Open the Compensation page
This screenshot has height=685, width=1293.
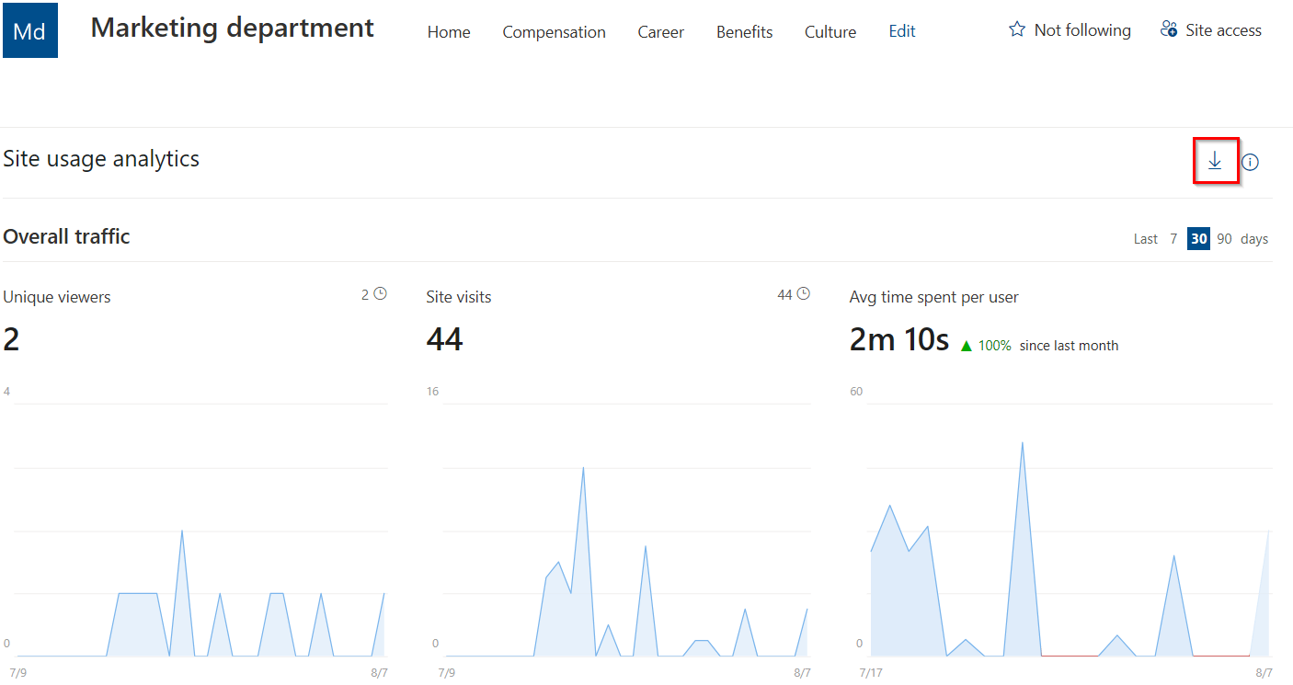pyautogui.click(x=554, y=31)
